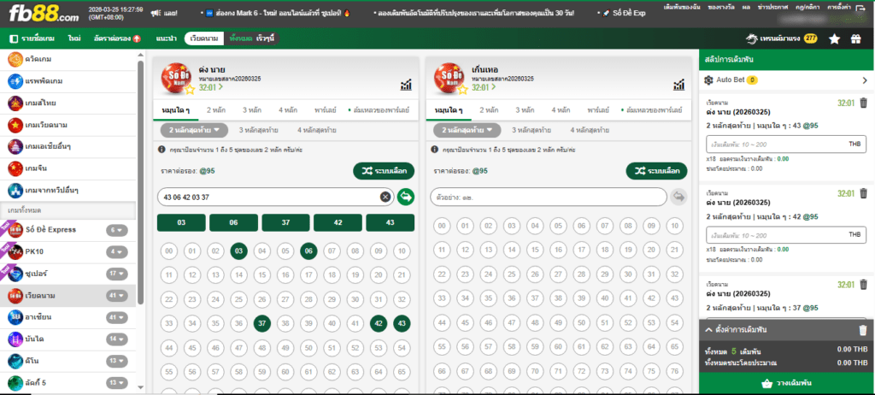Delete the bet slip for number 42
Image resolution: width=875 pixels, height=395 pixels.
coord(863,193)
